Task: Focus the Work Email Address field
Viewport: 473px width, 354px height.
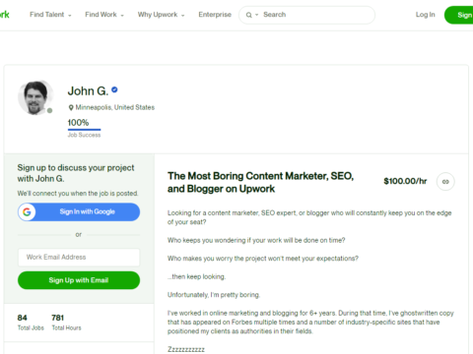Action: [x=79, y=258]
